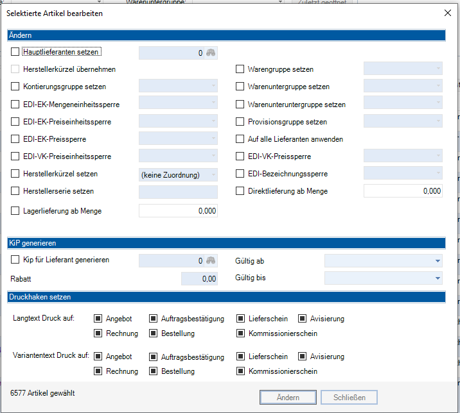The image size is (460, 413).
Task: Click the Lagerlieferung ab Menge input field
Action: [178, 211]
